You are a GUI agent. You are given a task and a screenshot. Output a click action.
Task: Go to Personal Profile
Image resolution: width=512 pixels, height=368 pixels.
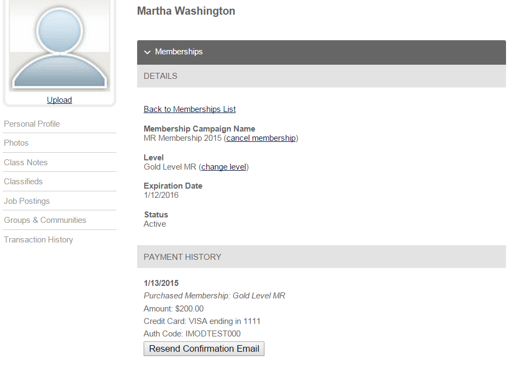point(32,124)
